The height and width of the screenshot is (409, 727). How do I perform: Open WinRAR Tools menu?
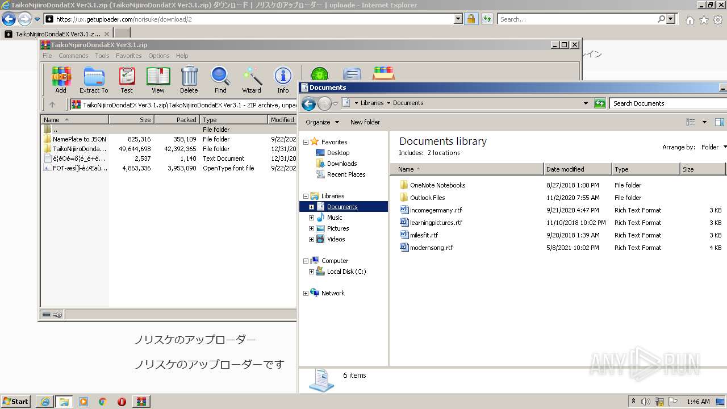pyautogui.click(x=102, y=56)
